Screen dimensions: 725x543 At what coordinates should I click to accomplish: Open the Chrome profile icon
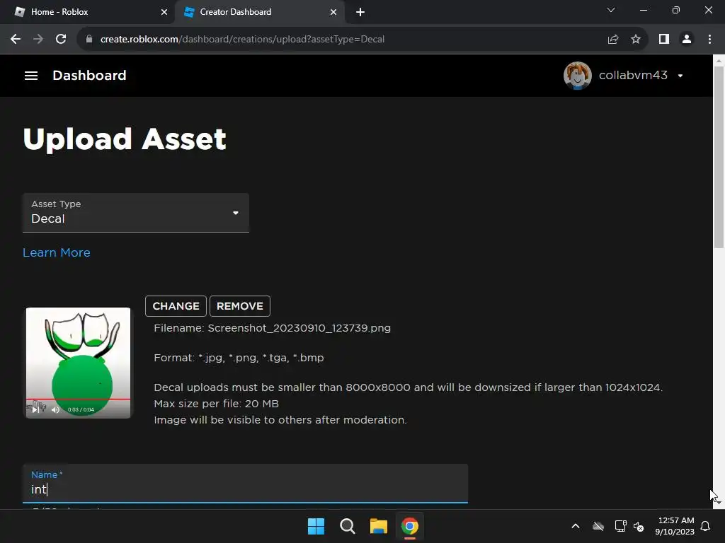click(x=687, y=40)
